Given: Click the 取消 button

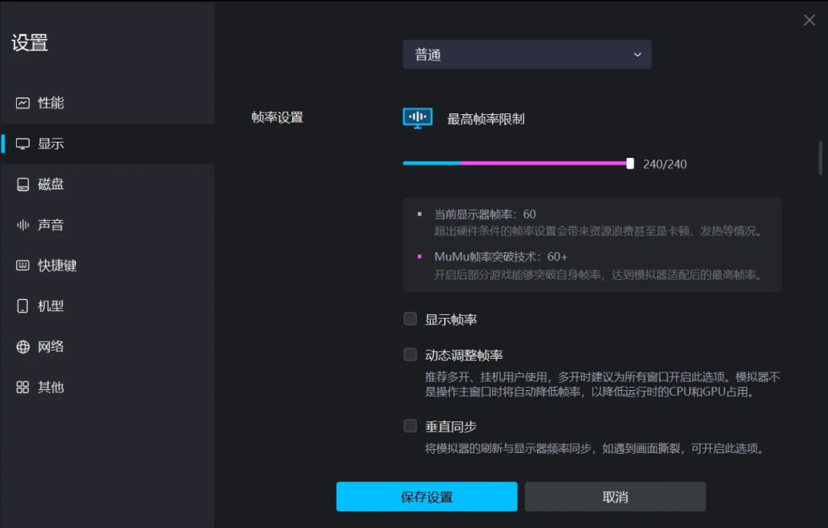Looking at the screenshot, I should [x=615, y=497].
